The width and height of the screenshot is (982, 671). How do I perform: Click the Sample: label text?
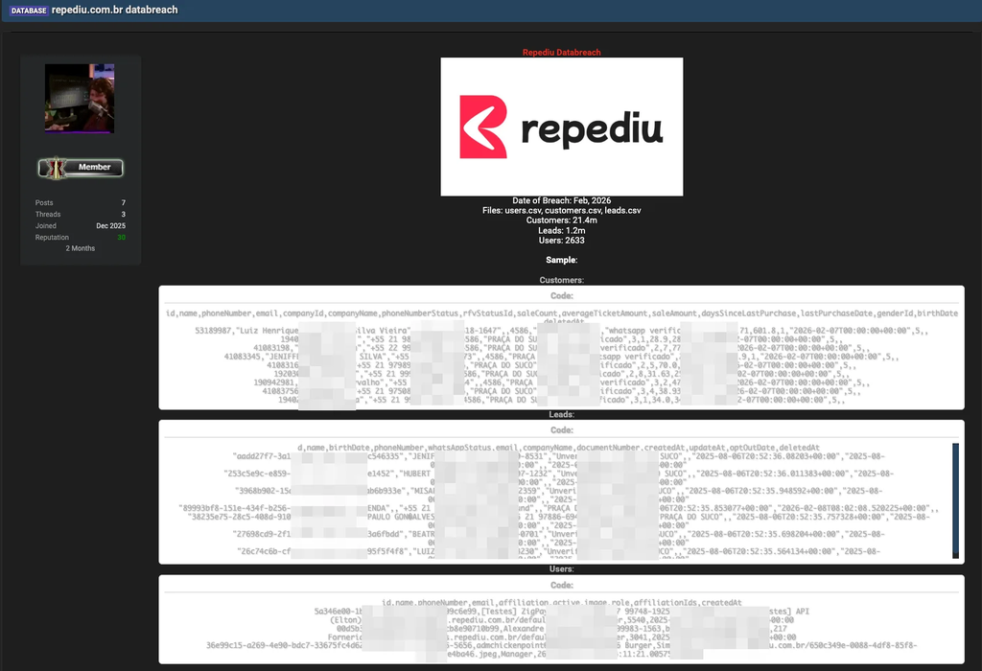561,259
